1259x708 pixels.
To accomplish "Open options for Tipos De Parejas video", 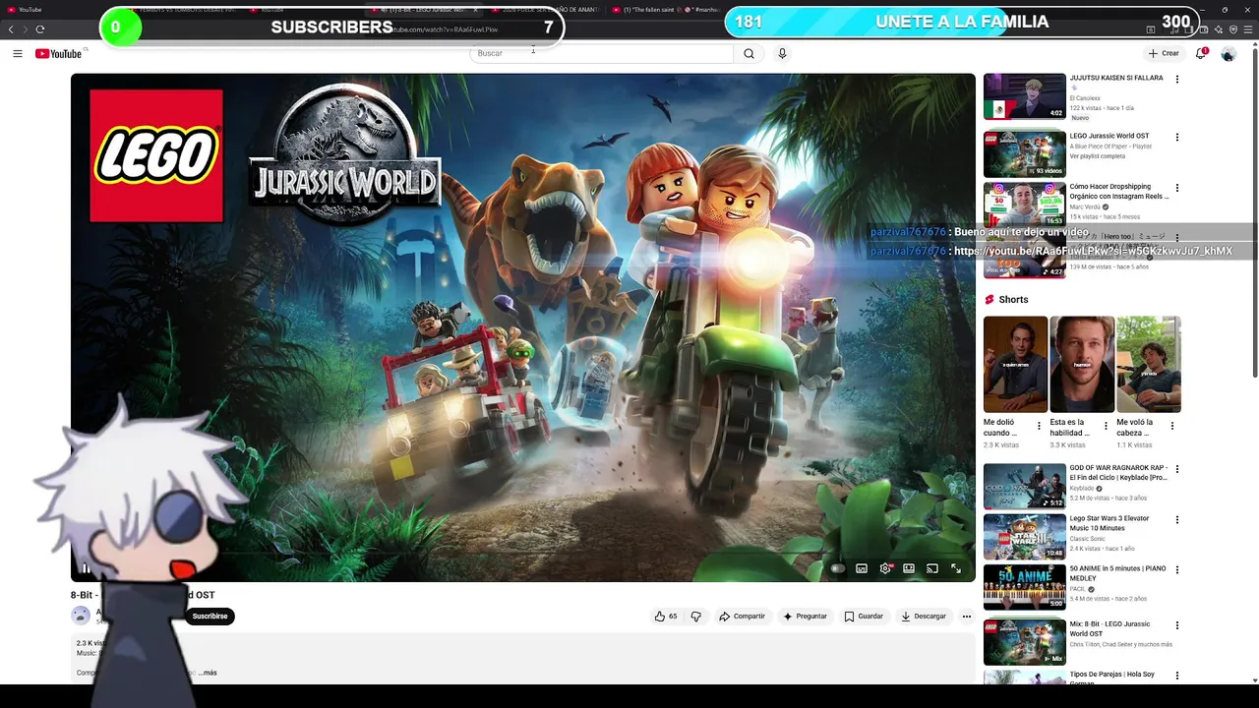I will 1176,676.
